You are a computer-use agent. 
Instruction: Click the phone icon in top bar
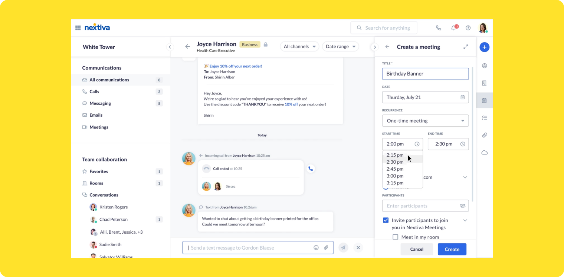(x=439, y=28)
